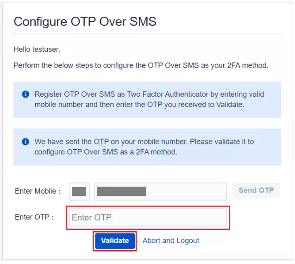Click the Enter OTP label text
The image size is (295, 264).
click(x=34, y=217)
